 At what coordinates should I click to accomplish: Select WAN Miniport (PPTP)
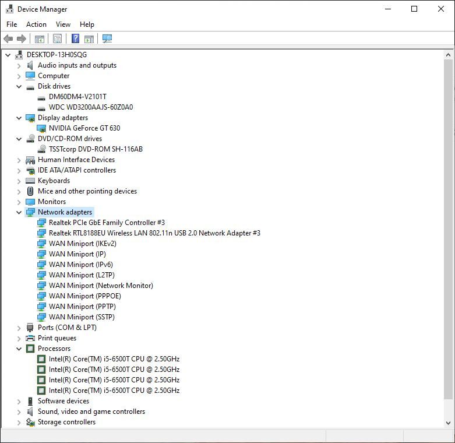click(82, 307)
